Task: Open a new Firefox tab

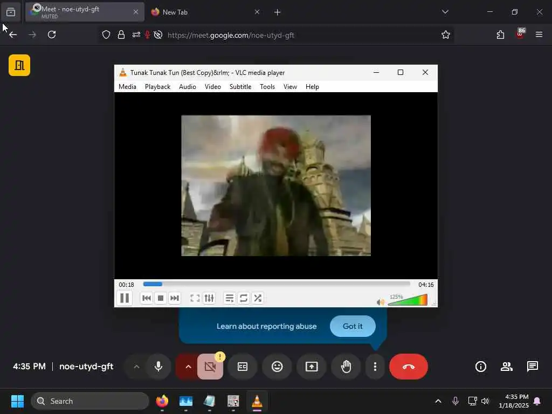Action: (278, 12)
